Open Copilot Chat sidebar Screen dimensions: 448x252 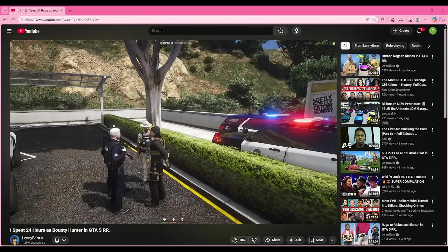(x=438, y=20)
